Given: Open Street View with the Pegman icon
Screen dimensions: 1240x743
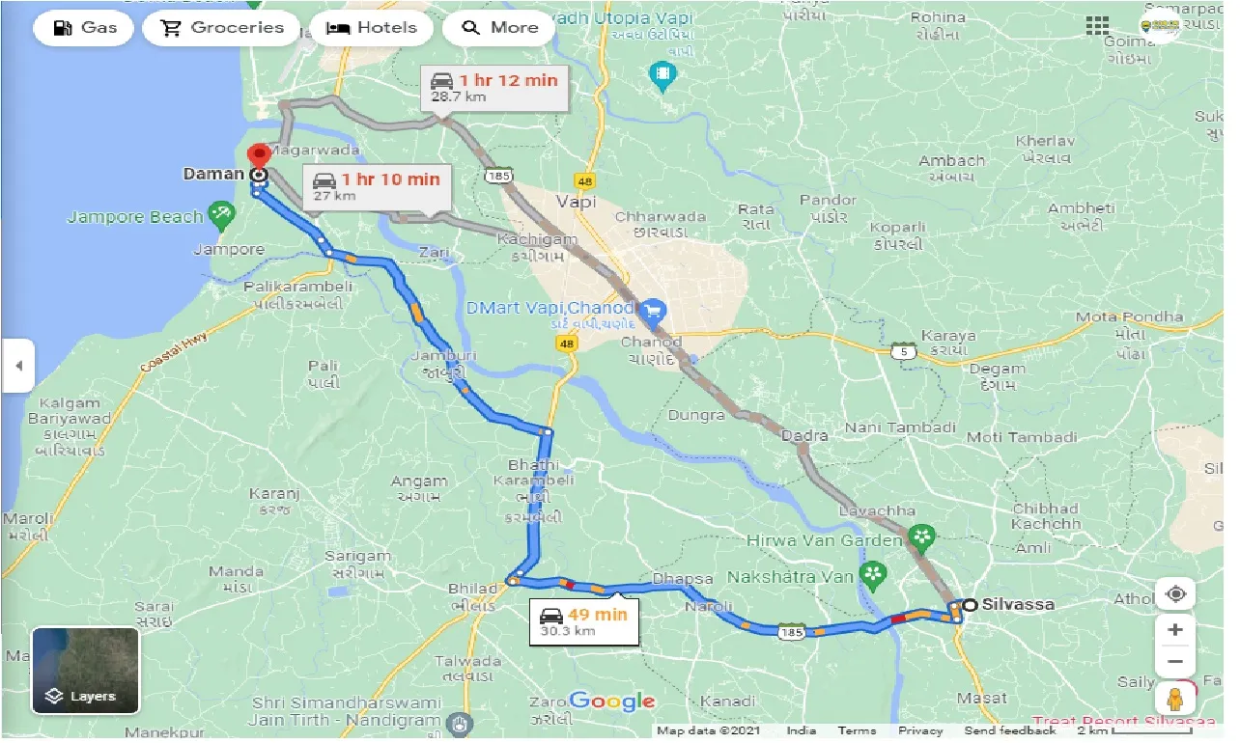Looking at the screenshot, I should (1175, 698).
